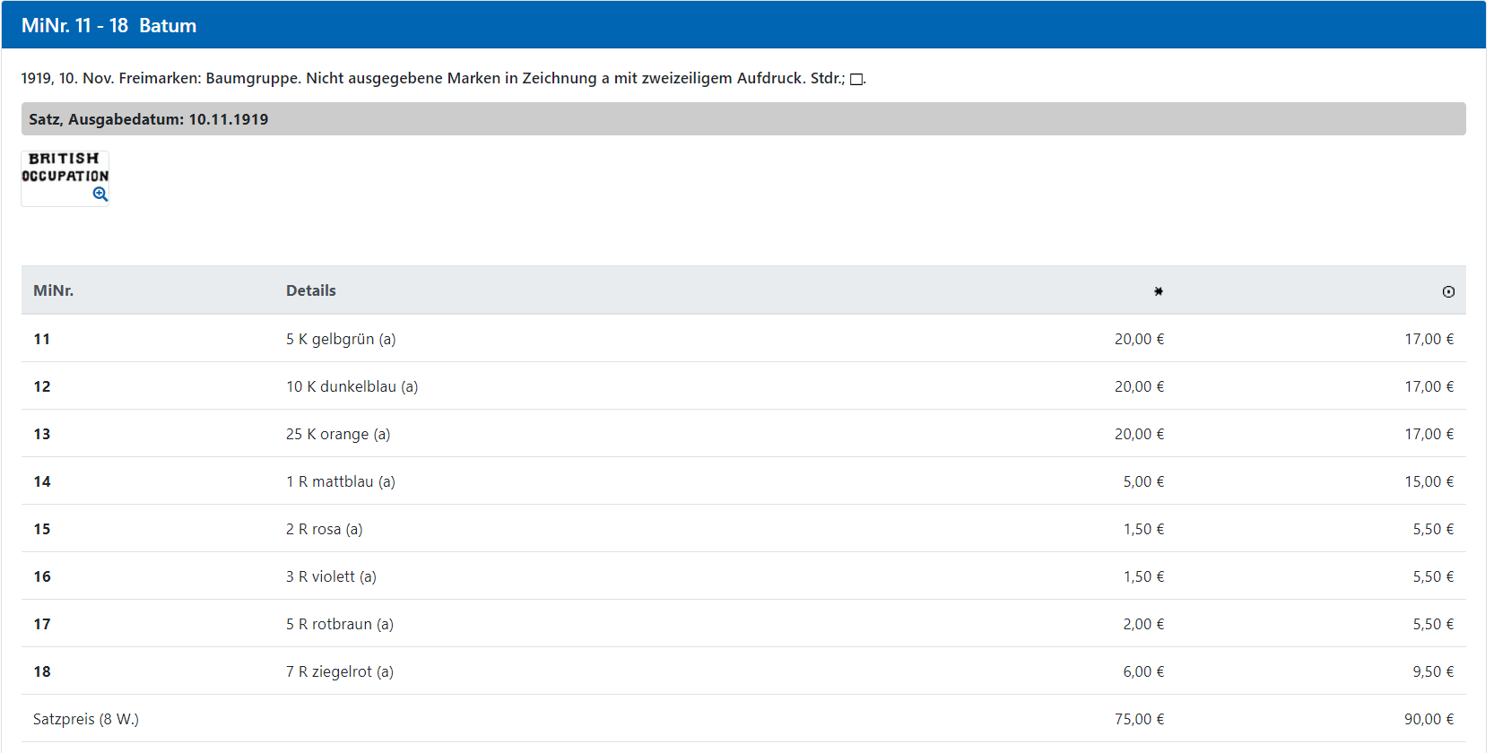Click the mint star symbol column header
The width and height of the screenshot is (1494, 753).
tap(1158, 291)
